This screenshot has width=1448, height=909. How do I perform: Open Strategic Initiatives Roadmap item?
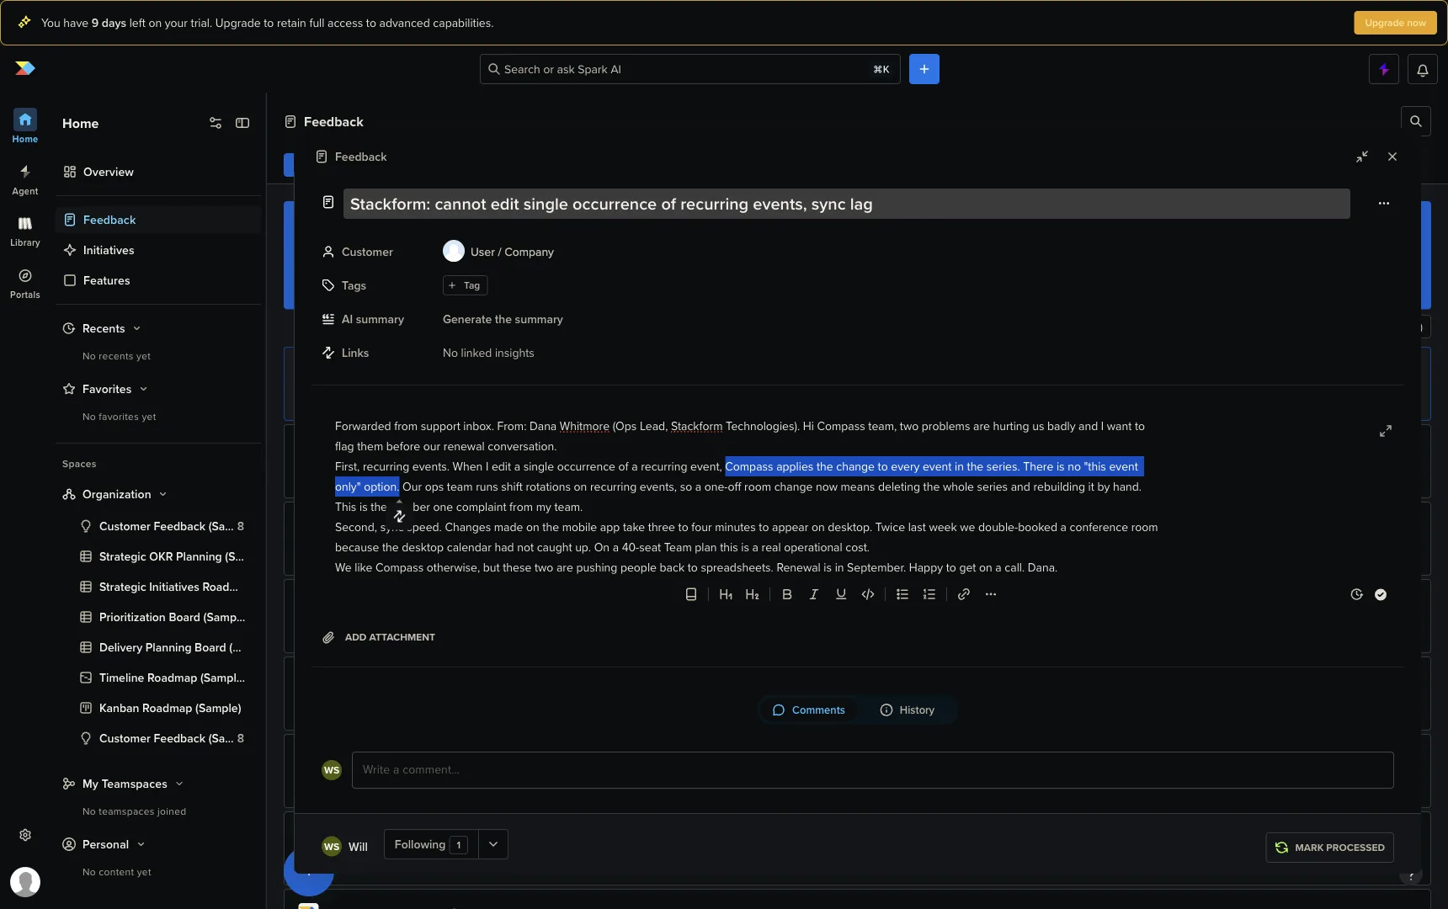[x=162, y=587]
